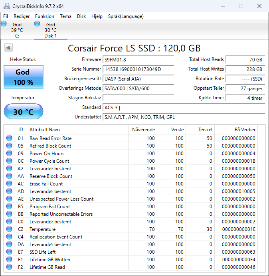Open the Funksjon menu
The height and width of the screenshot is (276, 269).
45,16
